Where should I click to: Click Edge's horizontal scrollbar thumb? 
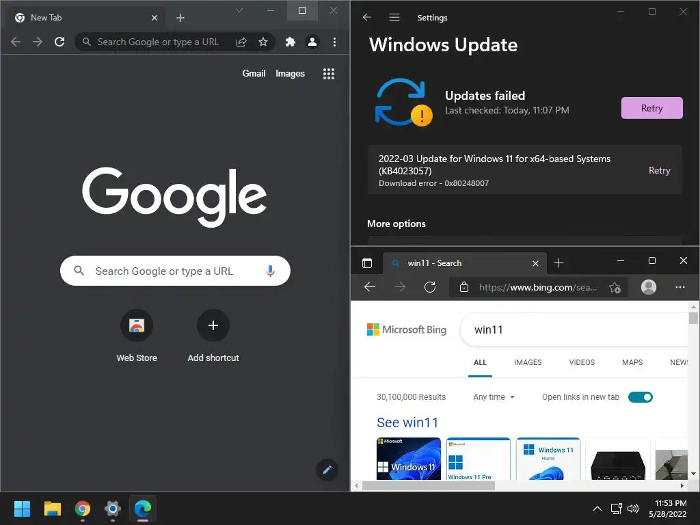(428, 485)
